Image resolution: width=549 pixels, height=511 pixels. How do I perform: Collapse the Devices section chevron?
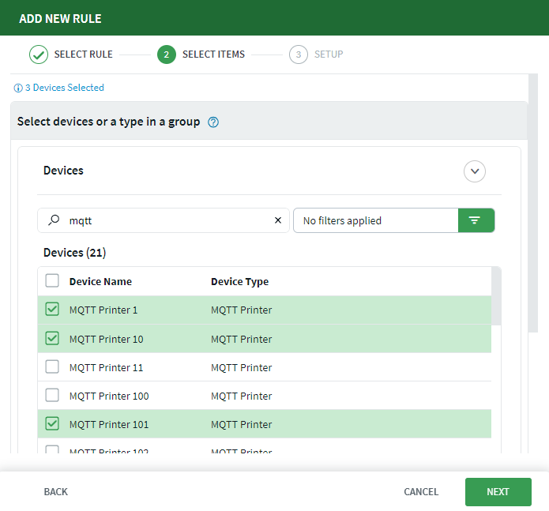coord(475,171)
